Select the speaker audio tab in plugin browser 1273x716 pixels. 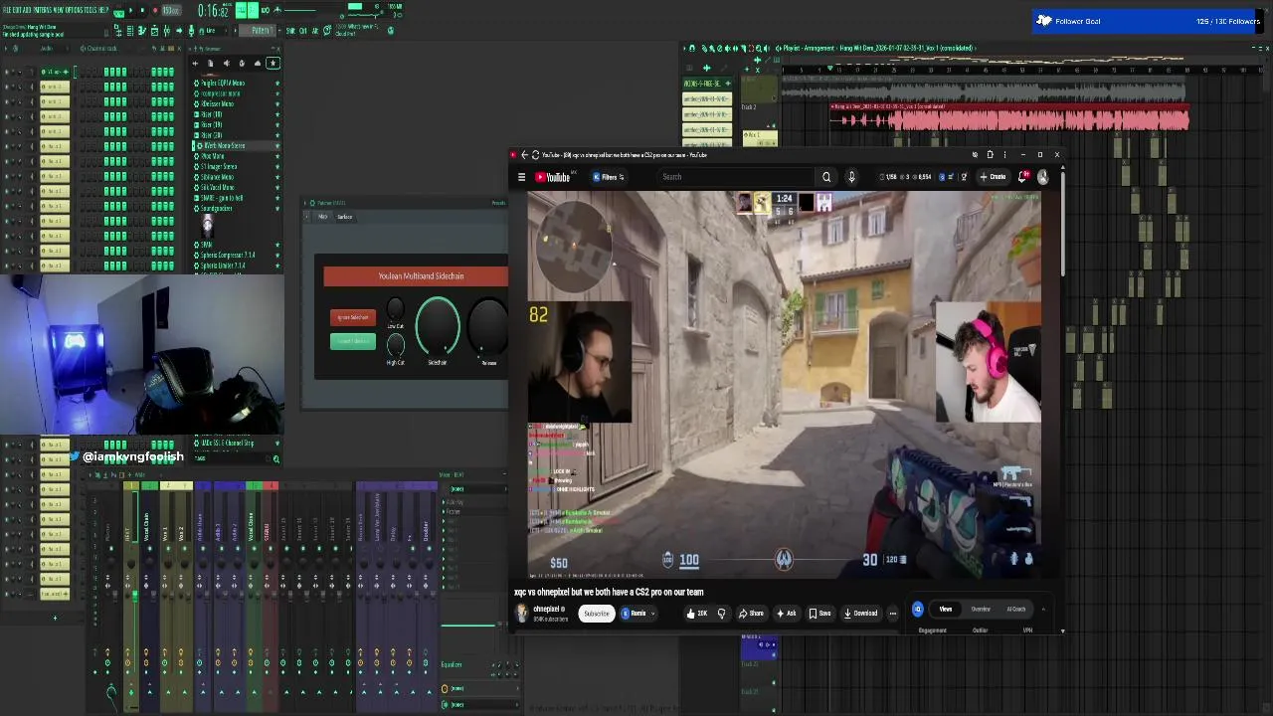click(x=227, y=63)
